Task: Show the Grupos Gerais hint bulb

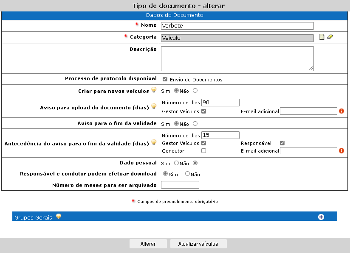Action: click(59, 216)
